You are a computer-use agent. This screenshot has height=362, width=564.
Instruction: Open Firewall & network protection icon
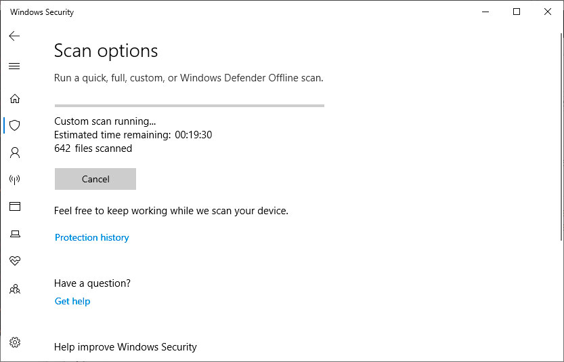pyautogui.click(x=14, y=180)
